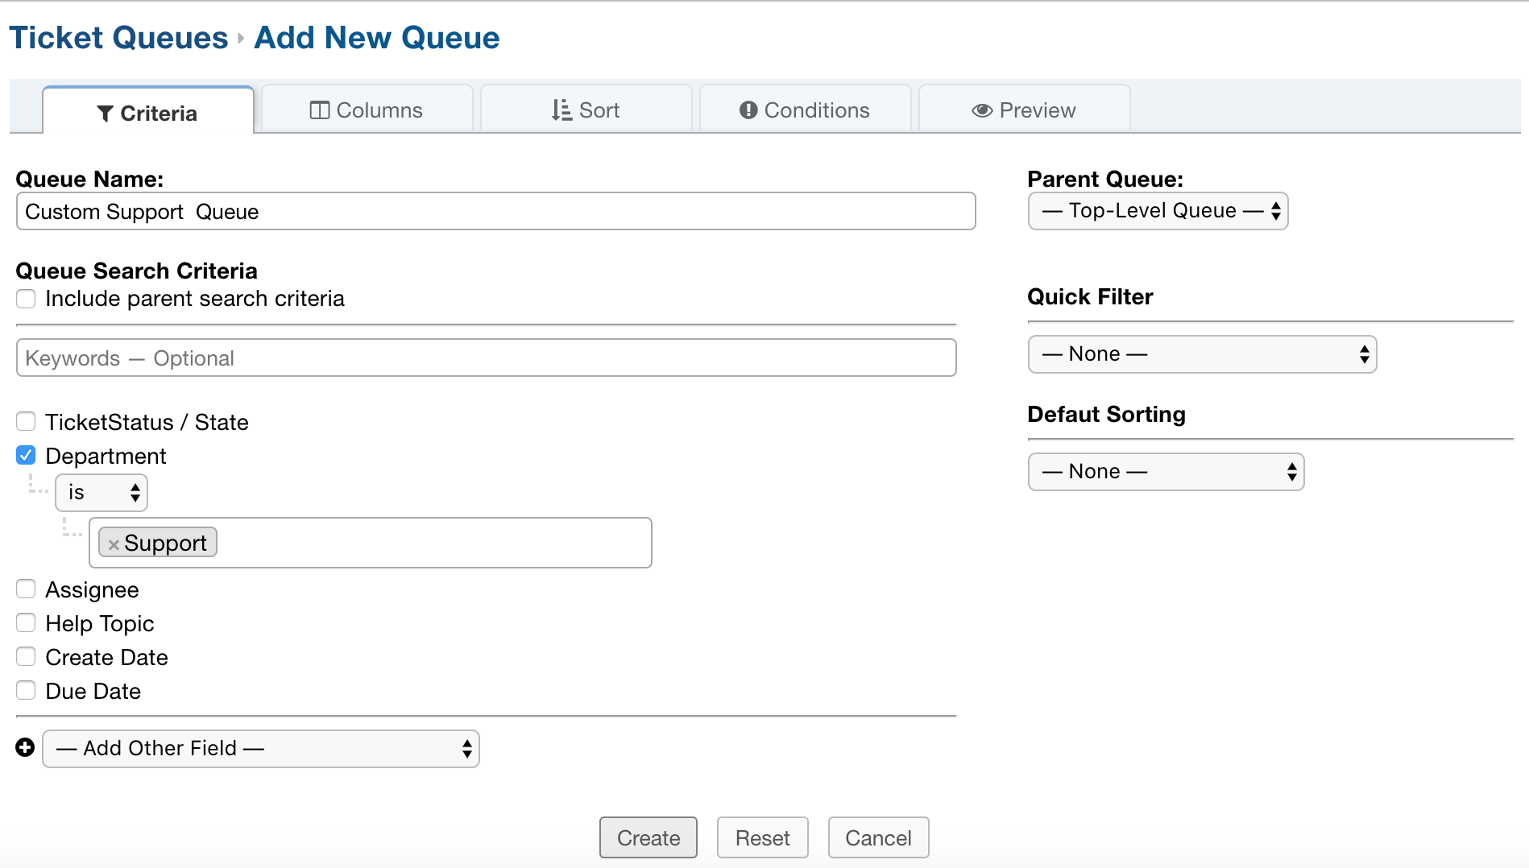Image resolution: width=1529 pixels, height=868 pixels.
Task: Enable the Include parent search criteria checkbox
Action: point(26,299)
